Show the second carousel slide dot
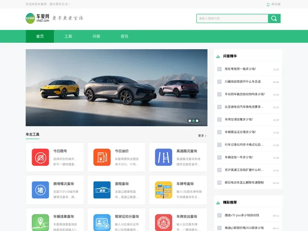The width and height of the screenshot is (308, 231). coord(193,121)
